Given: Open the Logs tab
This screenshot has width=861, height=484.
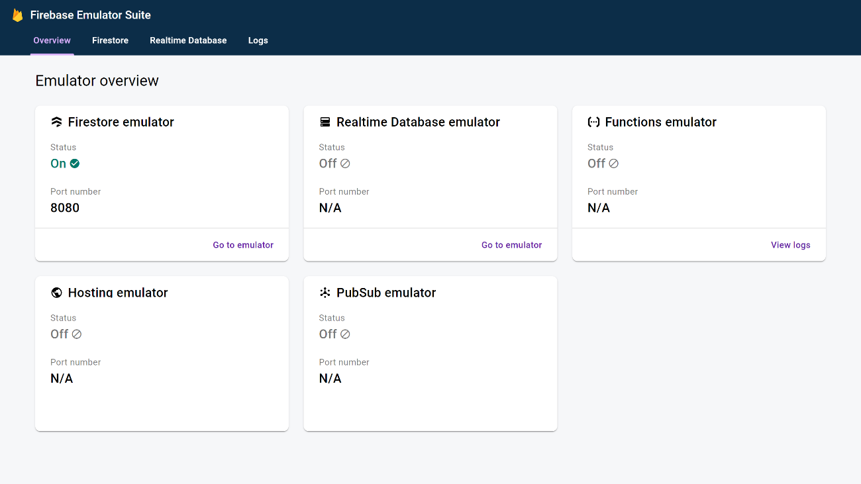Looking at the screenshot, I should point(258,40).
